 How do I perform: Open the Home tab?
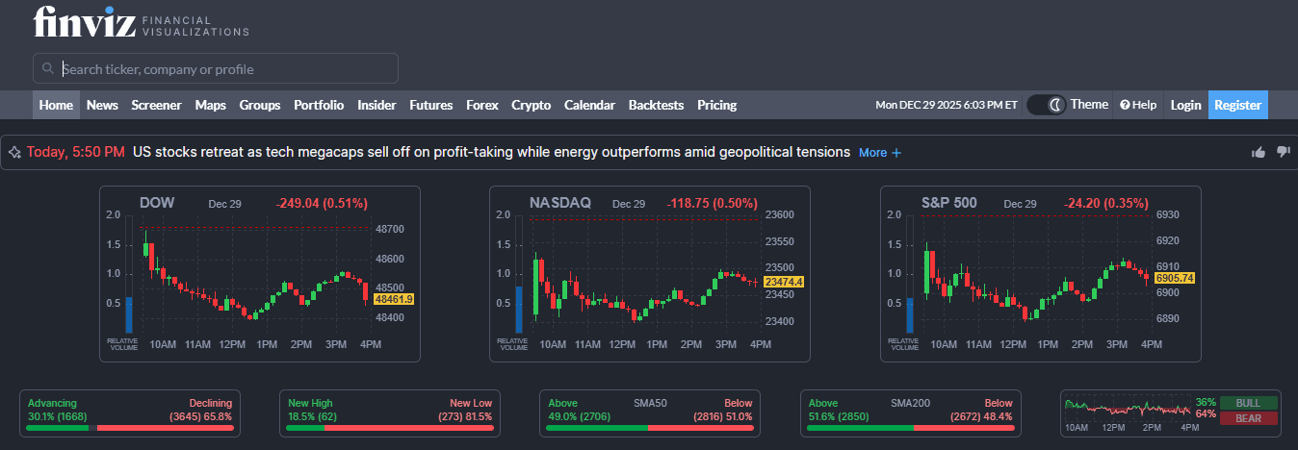[x=56, y=105]
